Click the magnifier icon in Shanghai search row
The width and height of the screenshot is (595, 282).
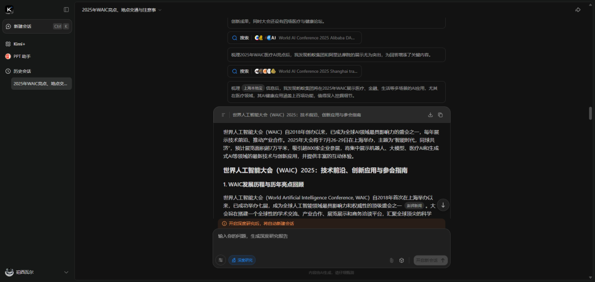coord(235,72)
